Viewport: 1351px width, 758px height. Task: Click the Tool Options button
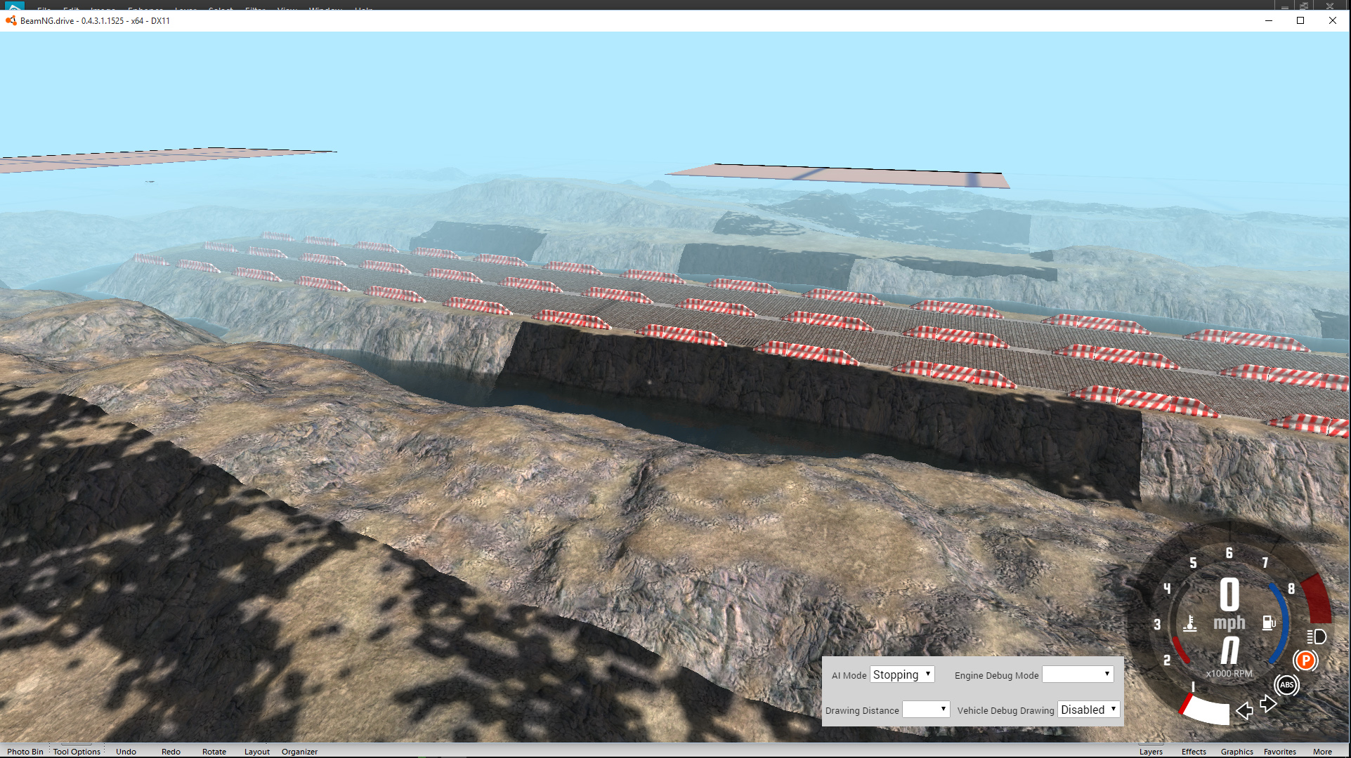click(x=77, y=751)
